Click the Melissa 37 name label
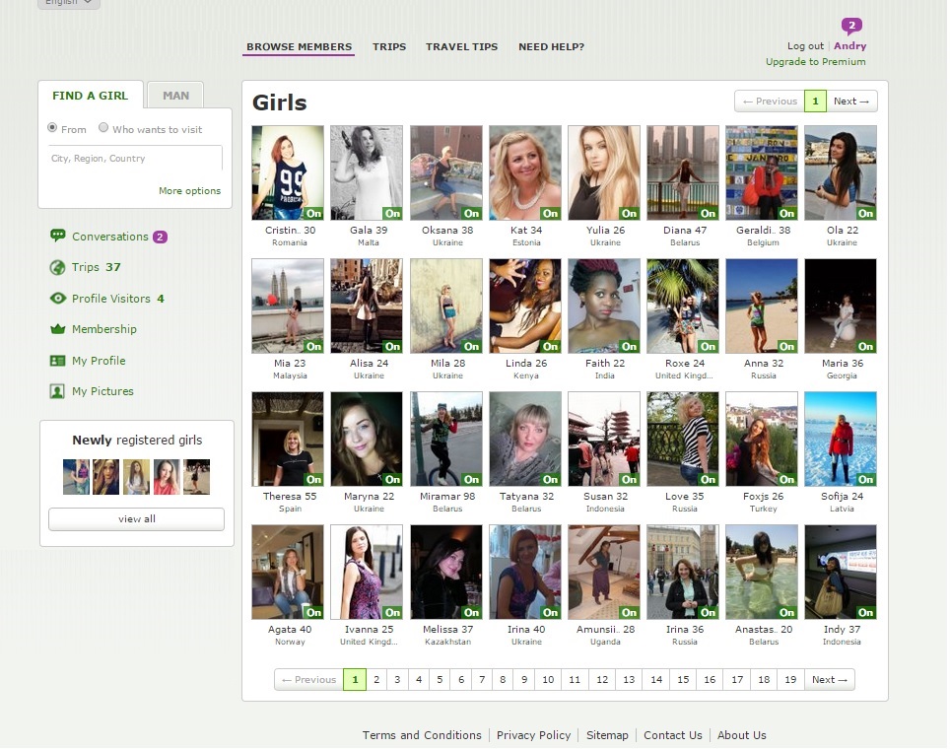Screen dimensions: 950x749 tap(447, 630)
